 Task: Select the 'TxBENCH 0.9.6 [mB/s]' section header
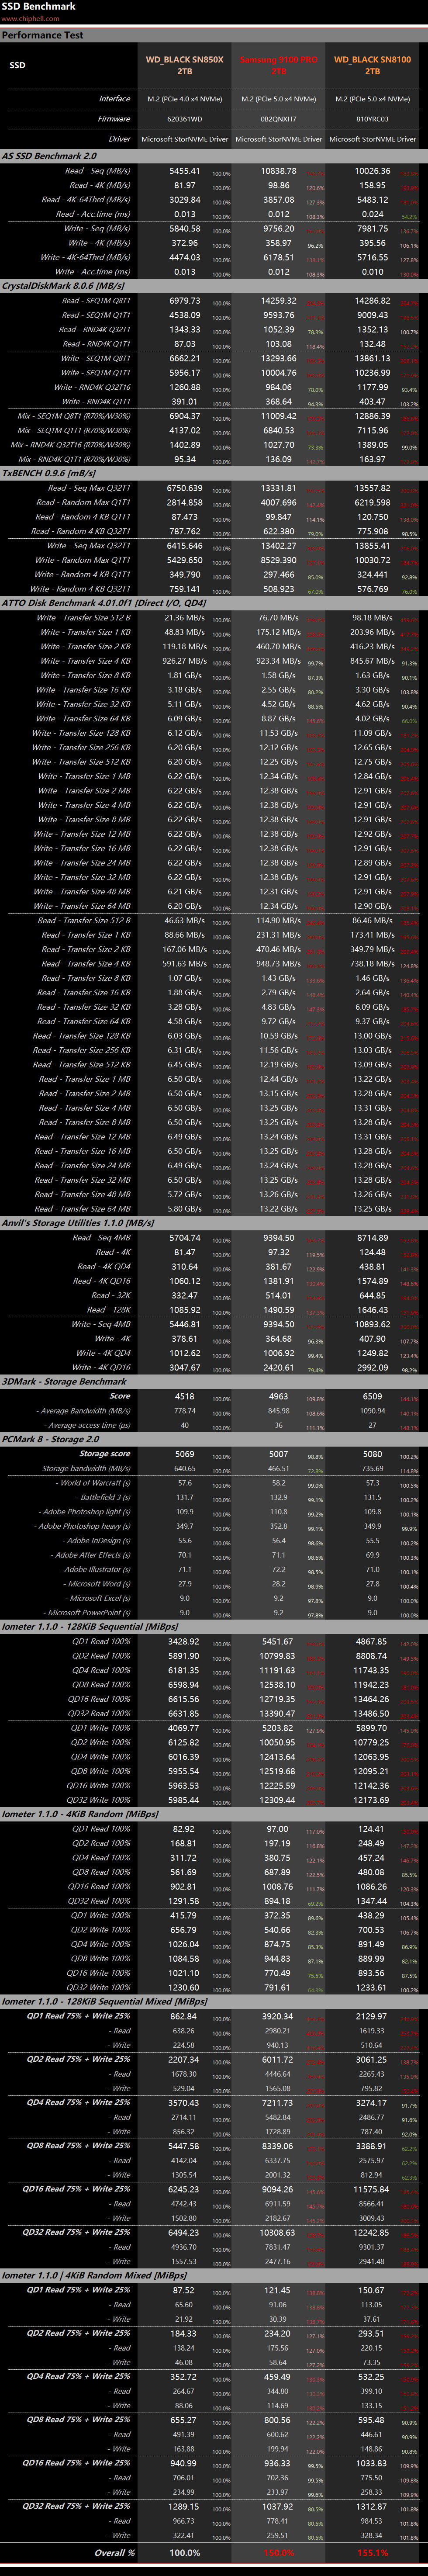49,473
